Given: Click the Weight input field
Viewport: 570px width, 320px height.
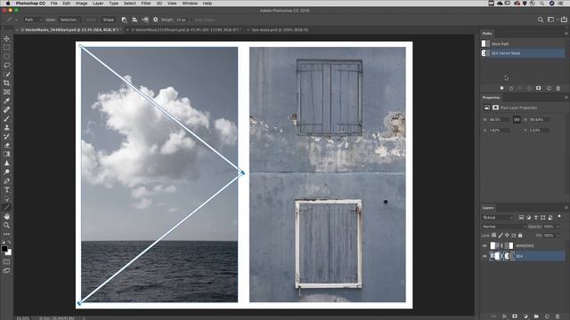Looking at the screenshot, I should [182, 20].
